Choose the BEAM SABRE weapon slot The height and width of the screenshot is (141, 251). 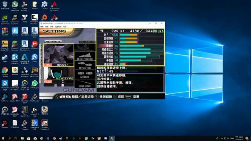pos(85,83)
